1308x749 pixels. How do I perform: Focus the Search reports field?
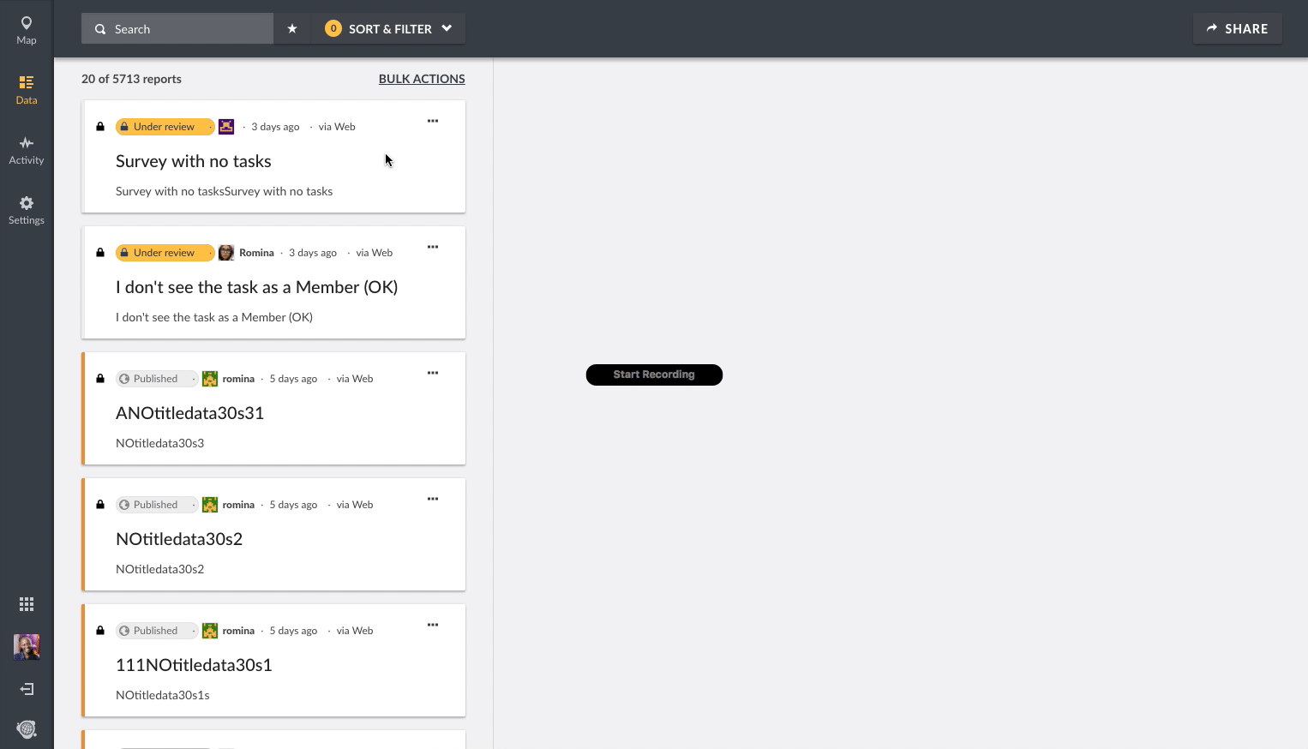(177, 29)
